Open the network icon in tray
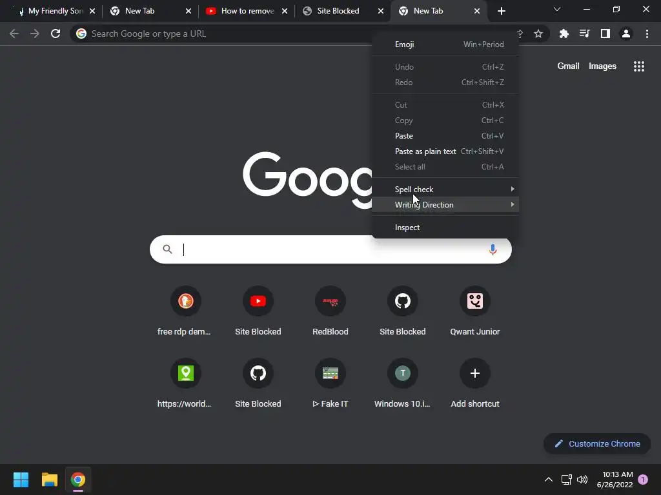This screenshot has height=495, width=661. point(566,480)
